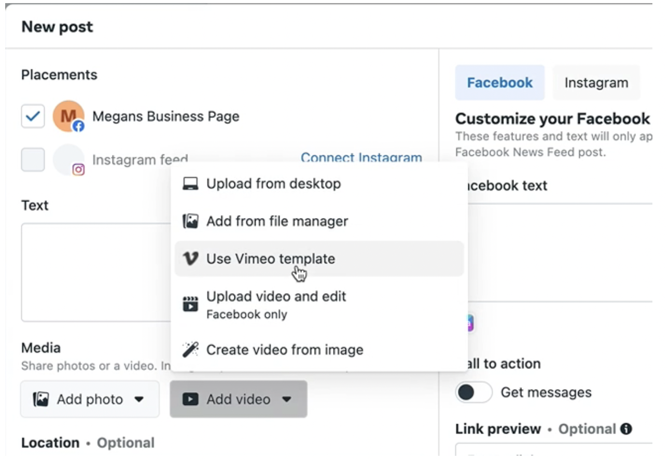Check the Instagram feed placement checkbox
This screenshot has height=461, width=669.
33,160
